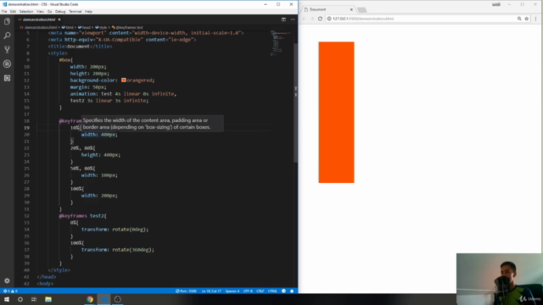Screen dimensions: 543x305
Task: Open File Explorer from taskbar
Action: [48, 299]
